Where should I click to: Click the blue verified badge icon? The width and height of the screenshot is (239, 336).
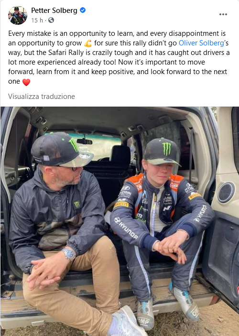click(x=83, y=10)
